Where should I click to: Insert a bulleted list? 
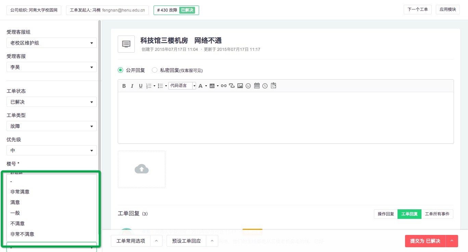[x=160, y=86]
